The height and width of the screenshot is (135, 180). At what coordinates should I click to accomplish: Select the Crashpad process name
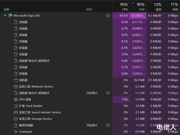(x=25, y=132)
